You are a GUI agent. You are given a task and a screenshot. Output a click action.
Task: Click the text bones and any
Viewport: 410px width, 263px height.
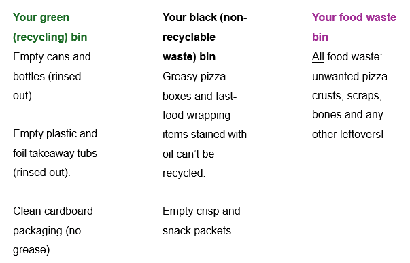(347, 115)
